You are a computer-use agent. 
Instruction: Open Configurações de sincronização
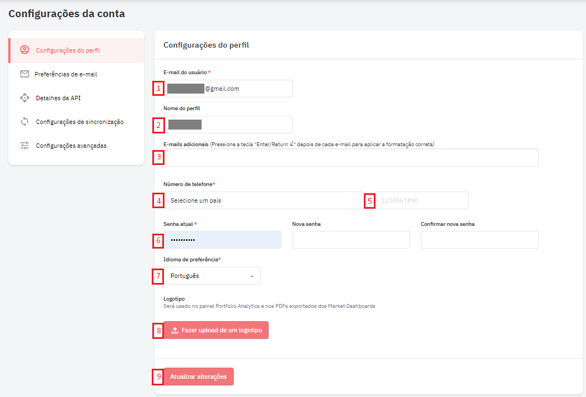click(x=79, y=122)
